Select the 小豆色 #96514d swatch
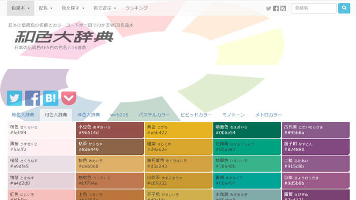 (110, 130)
